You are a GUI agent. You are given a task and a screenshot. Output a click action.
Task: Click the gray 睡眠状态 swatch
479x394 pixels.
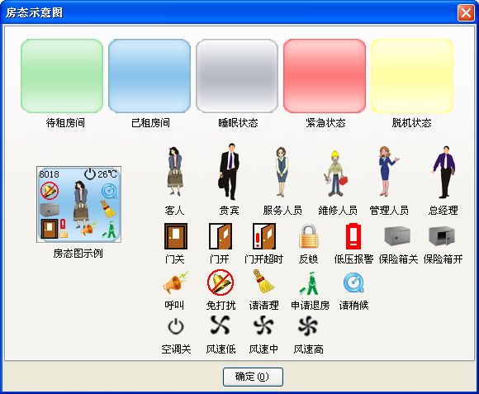[237, 76]
